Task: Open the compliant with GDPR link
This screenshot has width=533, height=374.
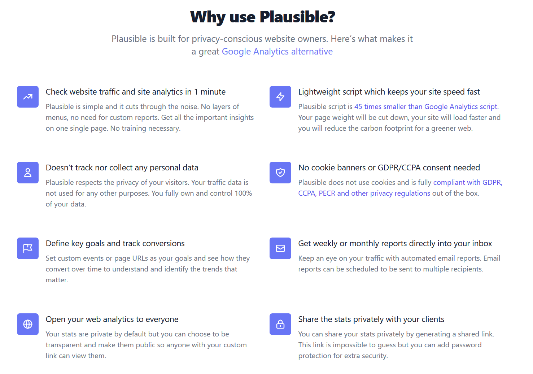Action: (x=467, y=182)
